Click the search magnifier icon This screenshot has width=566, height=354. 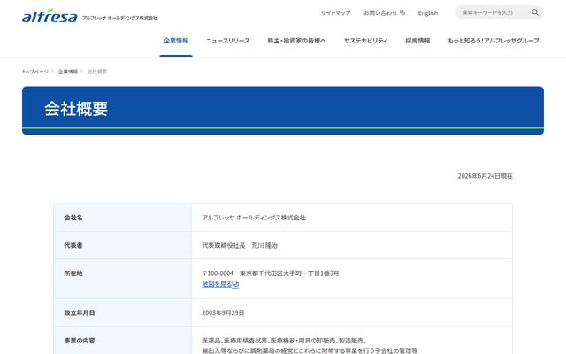tap(534, 12)
